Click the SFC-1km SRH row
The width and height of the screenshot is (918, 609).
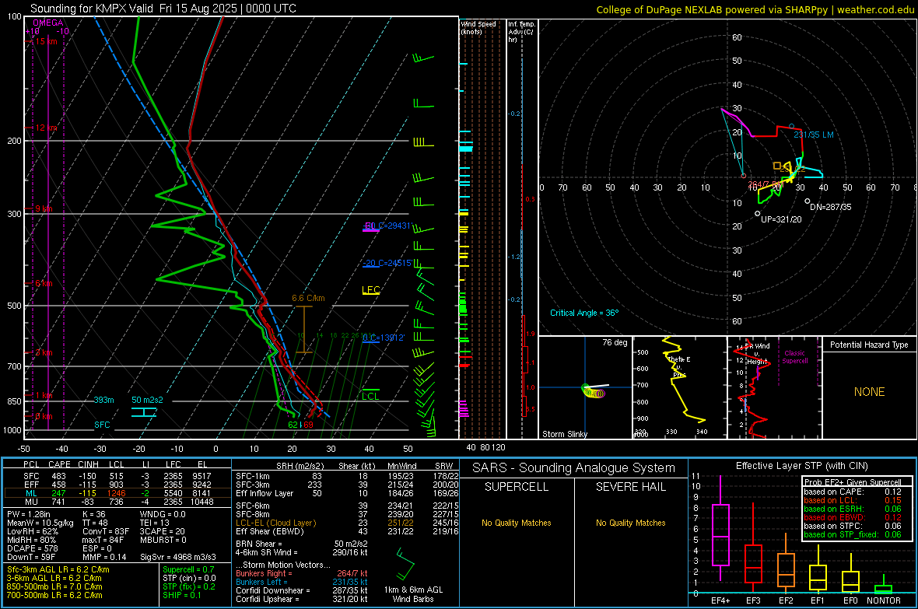pos(347,476)
